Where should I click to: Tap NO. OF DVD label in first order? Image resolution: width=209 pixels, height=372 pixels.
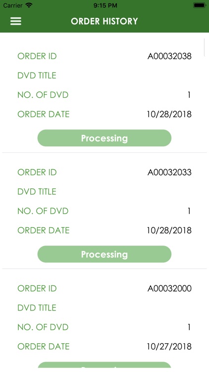43,95
